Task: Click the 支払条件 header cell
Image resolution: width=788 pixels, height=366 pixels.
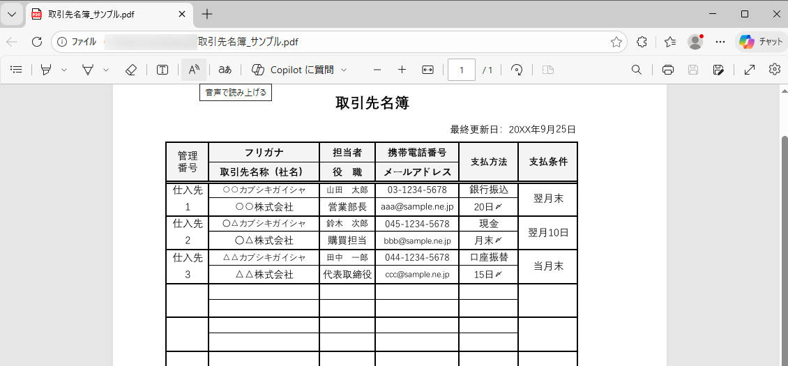Action: [548, 162]
